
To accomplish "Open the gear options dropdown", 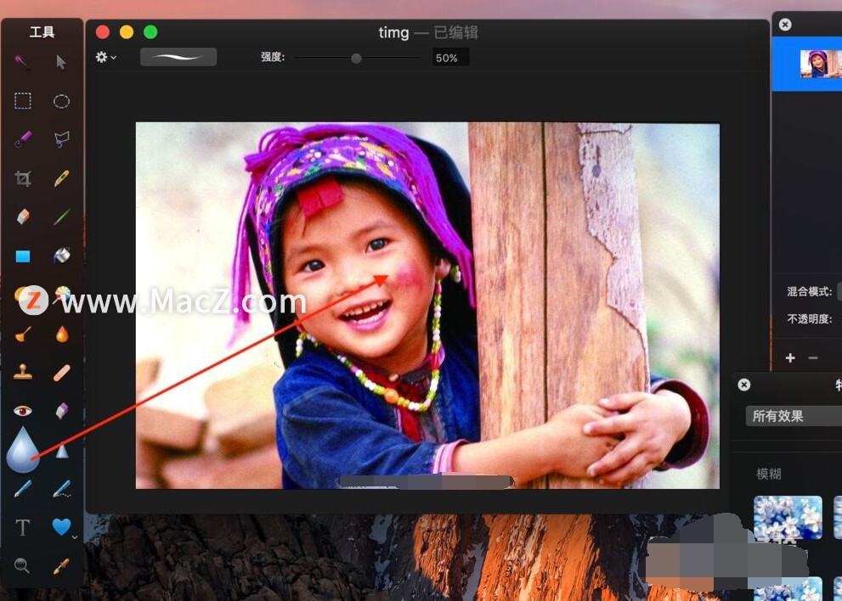I will [106, 57].
